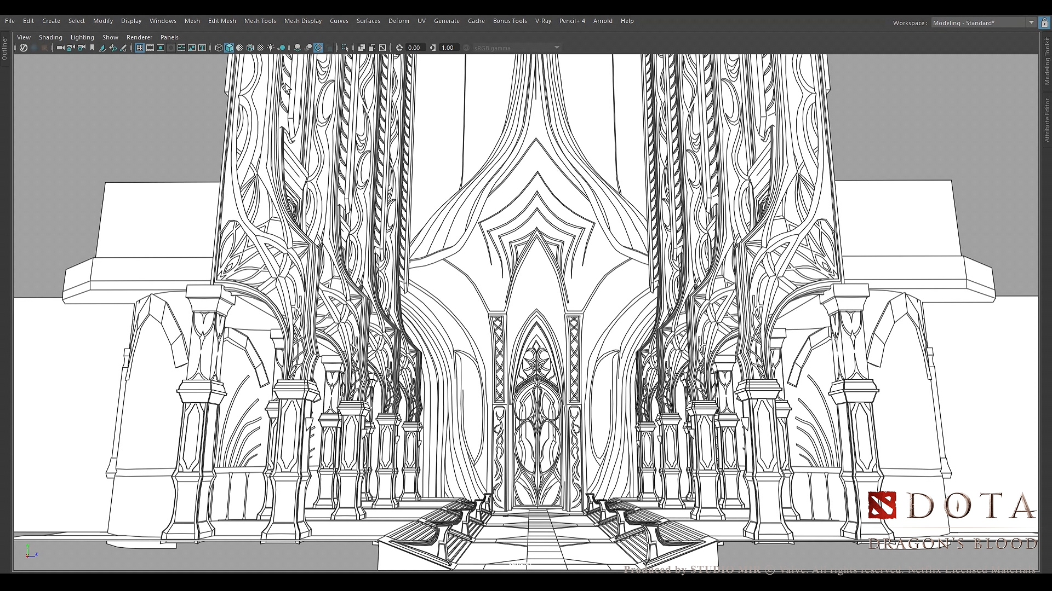Open the Generate menu
The width and height of the screenshot is (1052, 591).
447,21
